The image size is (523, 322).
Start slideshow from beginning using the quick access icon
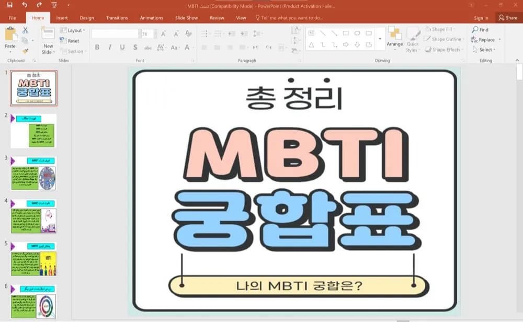[x=54, y=5]
